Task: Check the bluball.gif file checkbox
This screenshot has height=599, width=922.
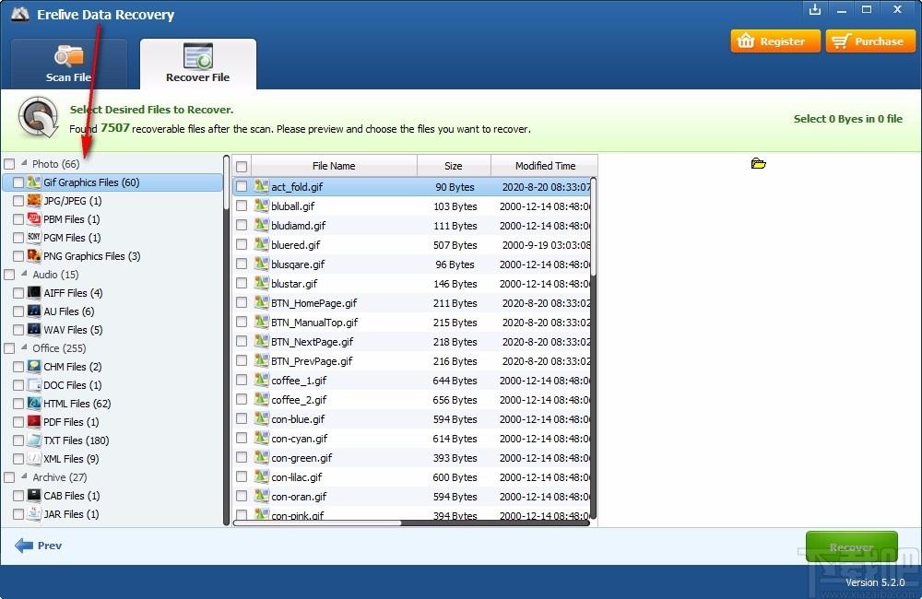Action: [x=242, y=206]
